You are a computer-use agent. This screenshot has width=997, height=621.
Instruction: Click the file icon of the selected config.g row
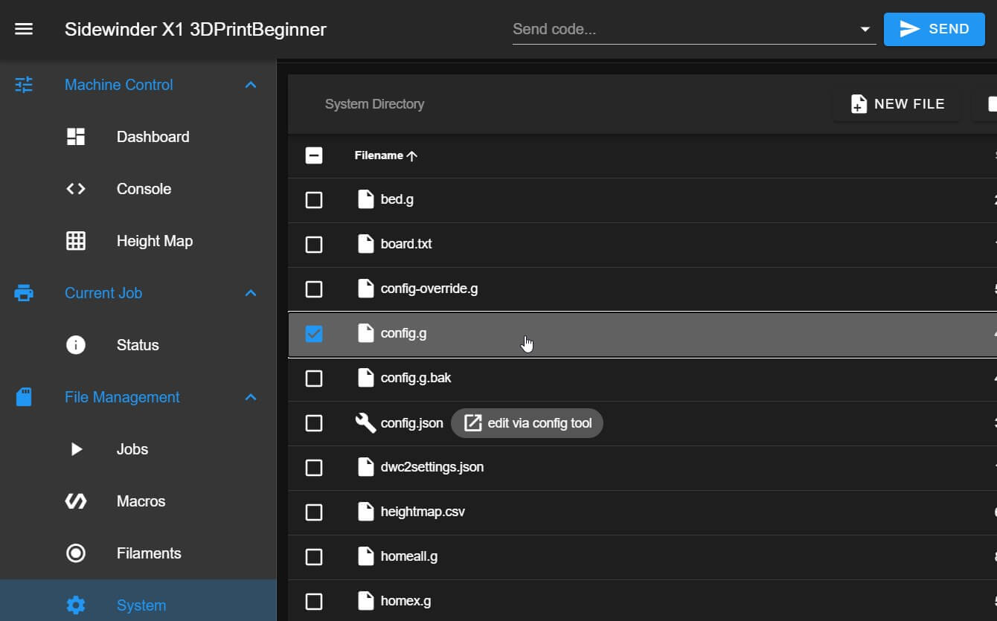[x=365, y=333]
